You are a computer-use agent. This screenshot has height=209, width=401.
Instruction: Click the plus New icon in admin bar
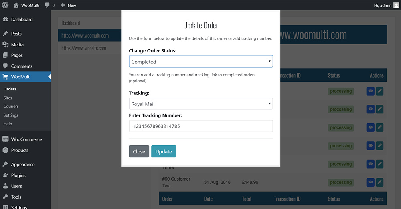[63, 5]
